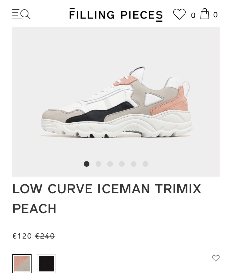Show first product image dot
232x277 pixels.
pos(86,164)
